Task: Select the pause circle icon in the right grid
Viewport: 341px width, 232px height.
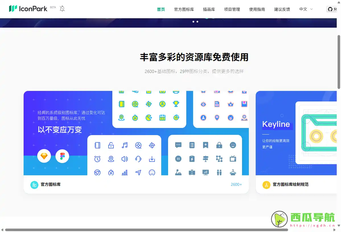Action: 178,159
